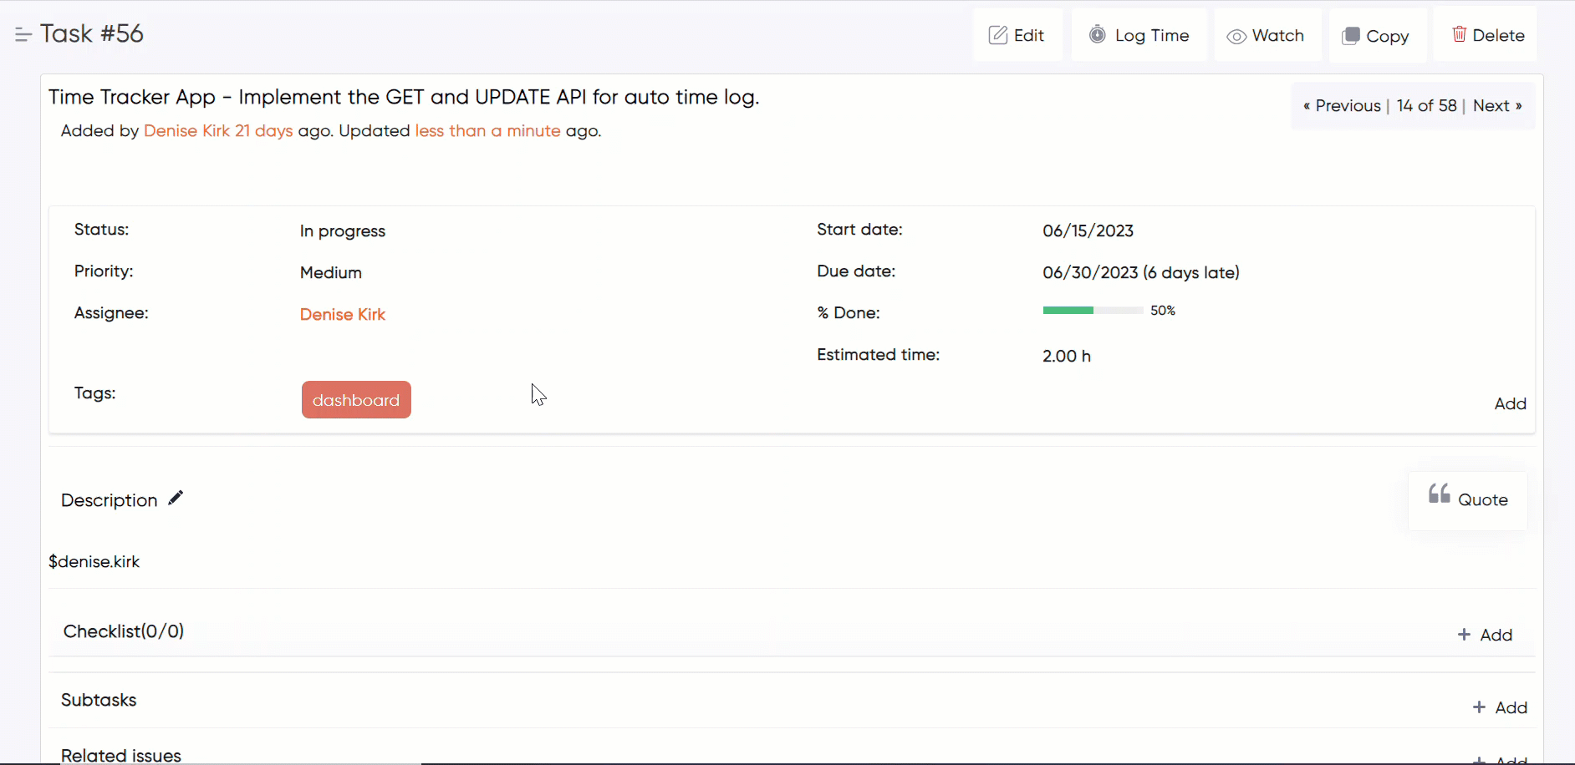Click the 'less than a minute' update link
The width and height of the screenshot is (1575, 765).
click(487, 131)
